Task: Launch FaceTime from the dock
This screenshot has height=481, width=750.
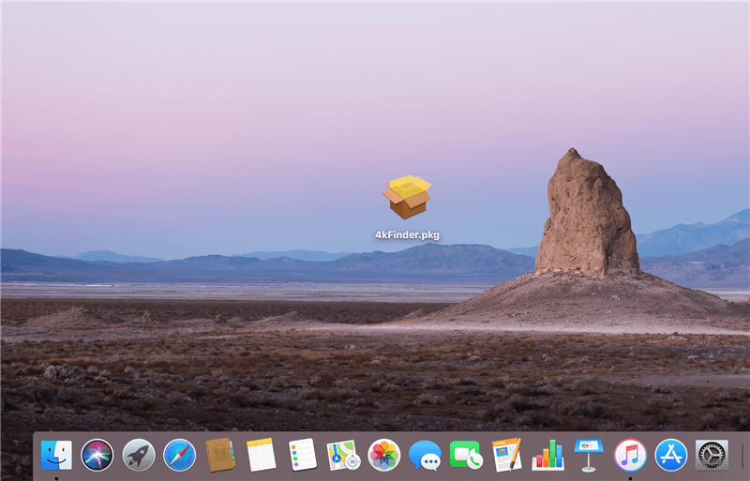Action: [x=466, y=455]
